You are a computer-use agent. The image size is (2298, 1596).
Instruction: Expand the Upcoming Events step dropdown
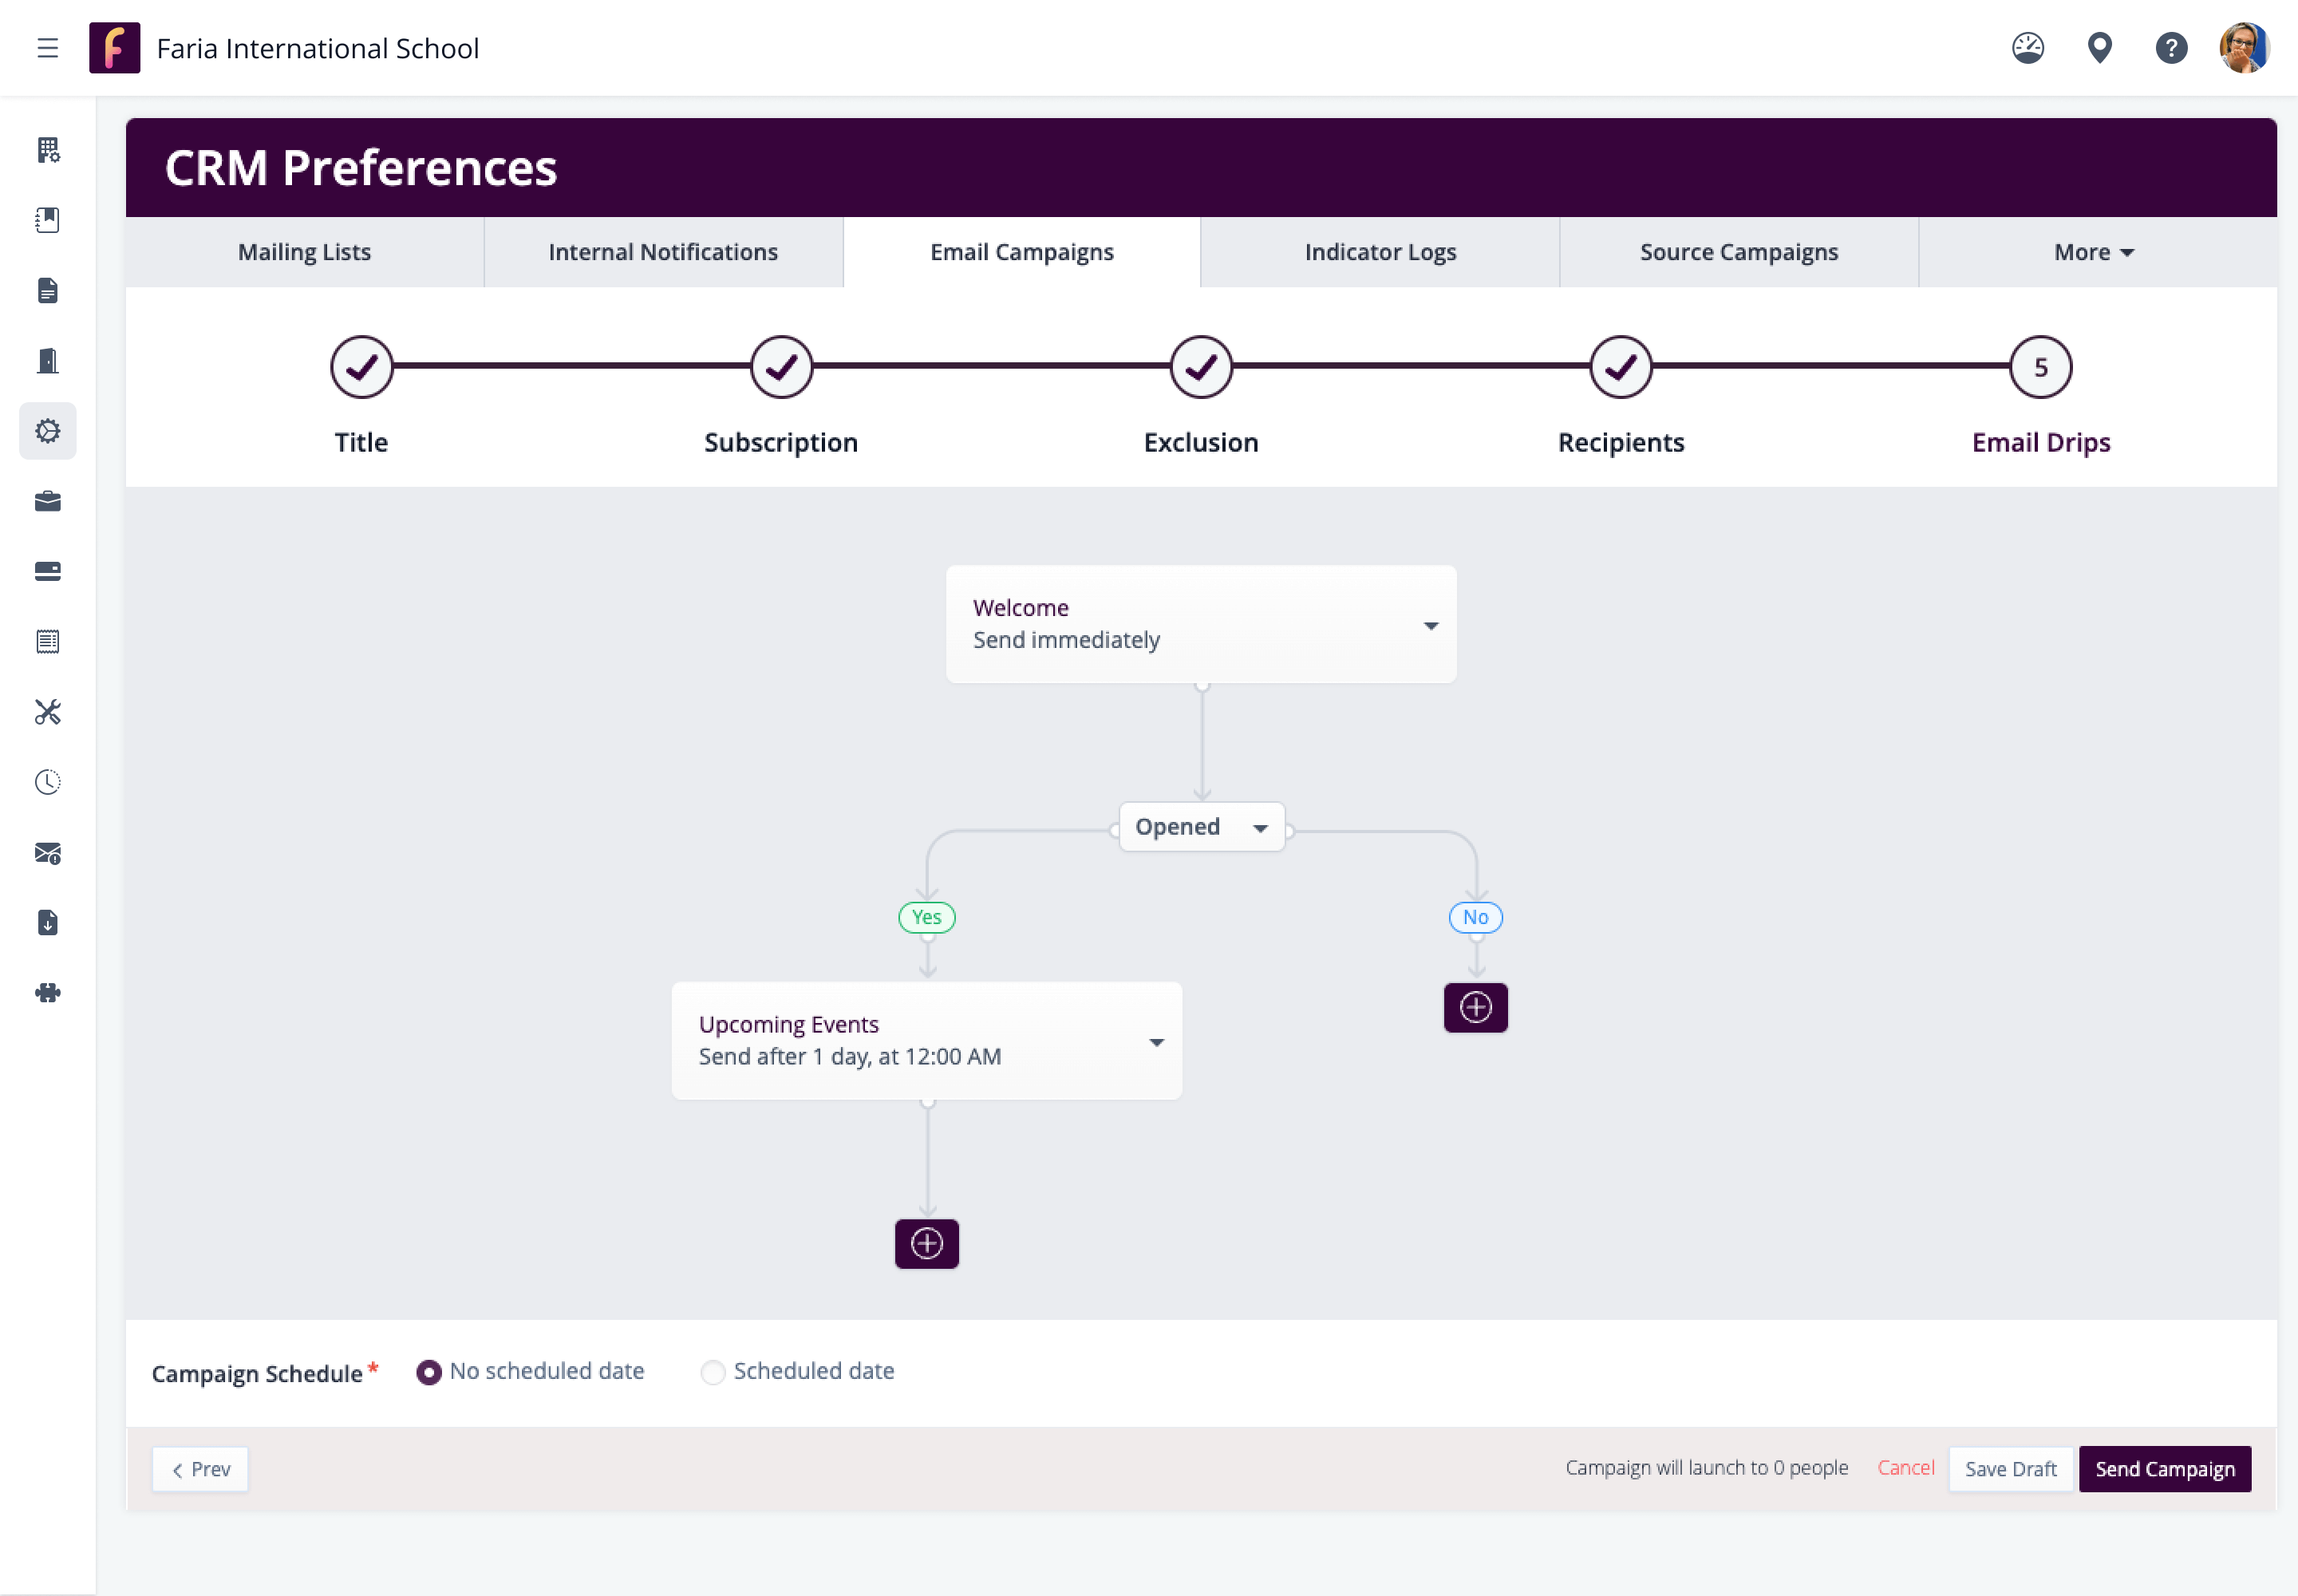coord(1156,1042)
